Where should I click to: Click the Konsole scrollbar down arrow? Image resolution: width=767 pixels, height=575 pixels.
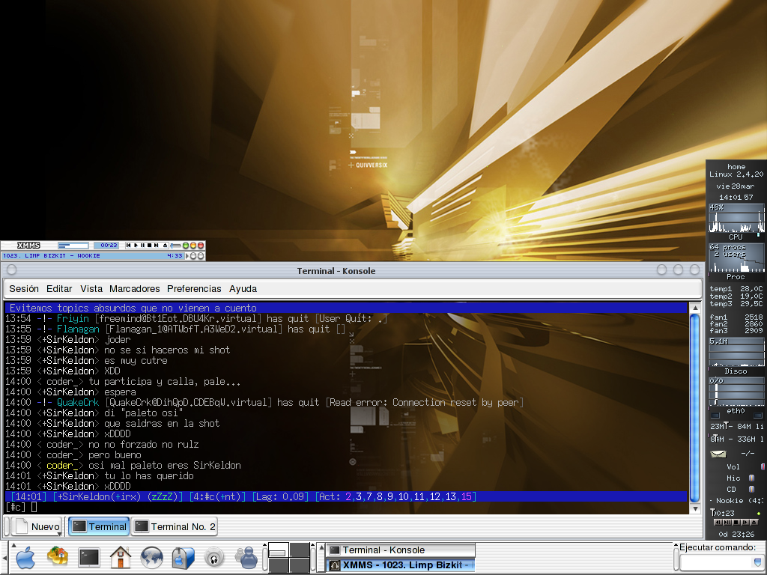694,508
